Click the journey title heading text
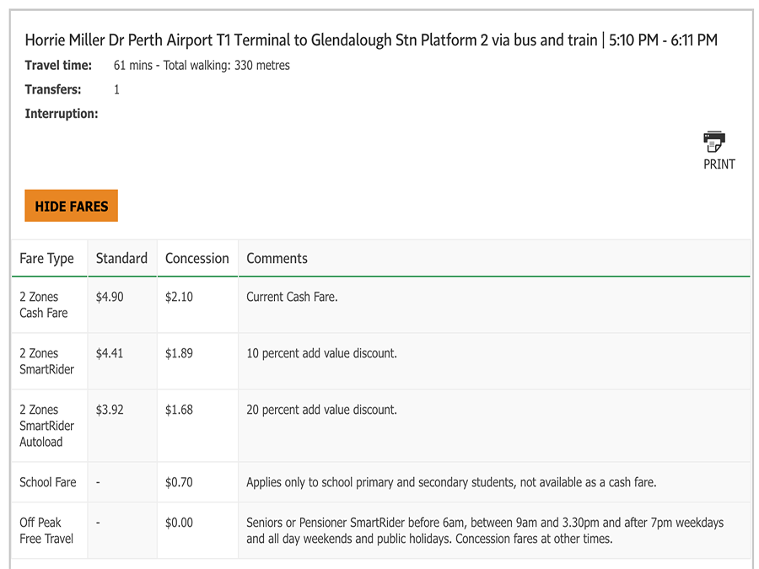Viewport: 759px width, 569px height. click(371, 40)
